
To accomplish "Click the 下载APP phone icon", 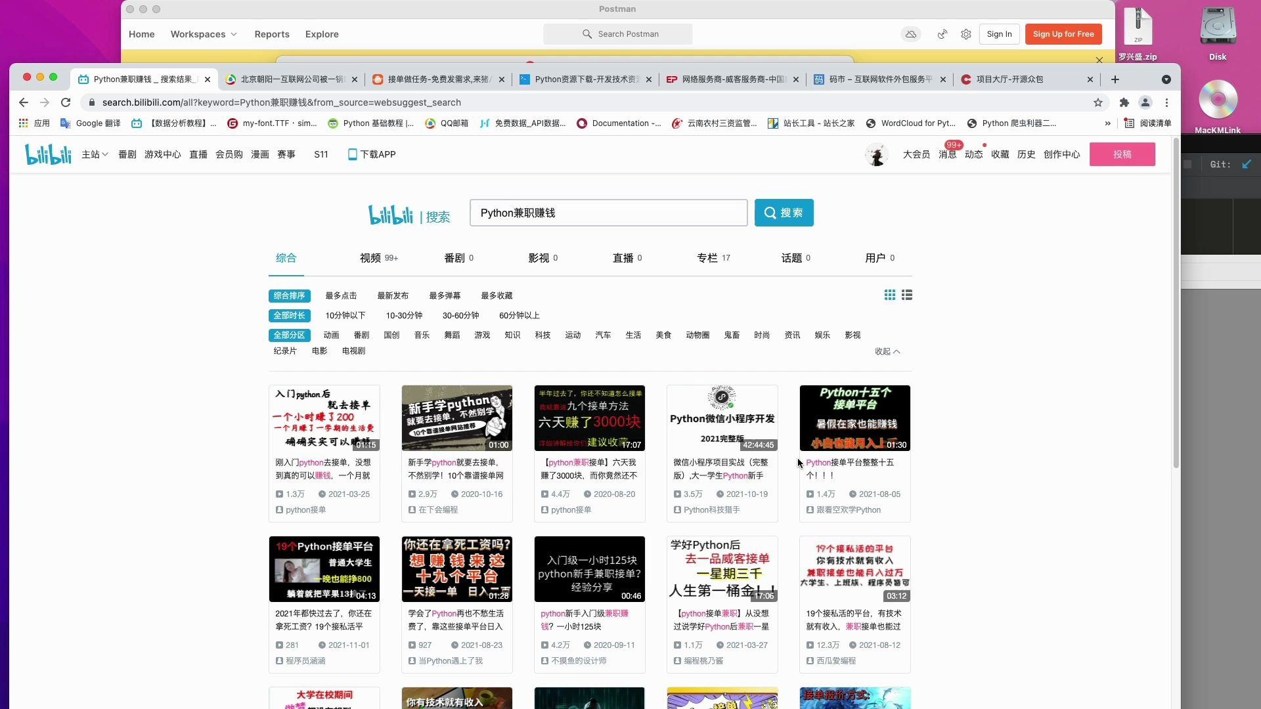I will [x=352, y=154].
